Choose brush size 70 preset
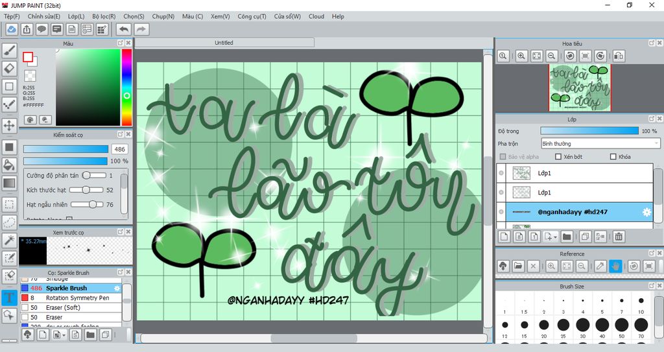 (x=641, y=325)
